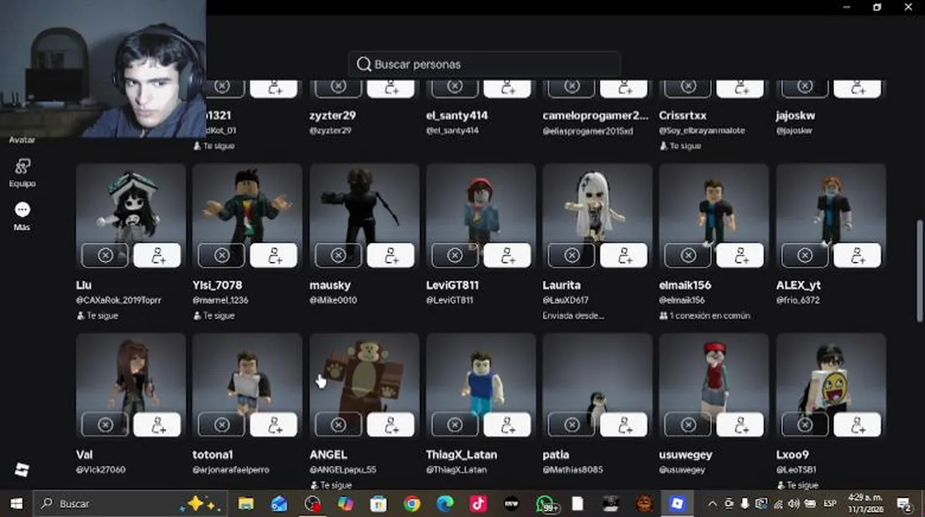This screenshot has height=517, width=925.
Task: Open the Avatar sidebar section
Action: click(x=22, y=139)
